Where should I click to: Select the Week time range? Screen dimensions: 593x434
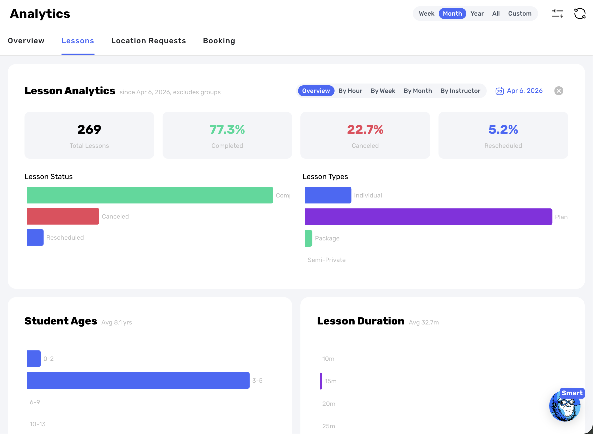[427, 14]
